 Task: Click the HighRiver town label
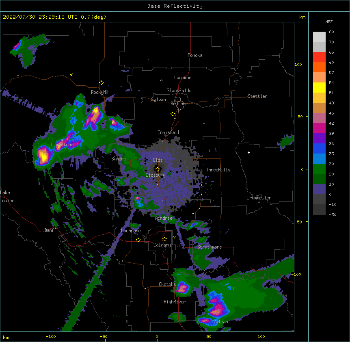click(175, 302)
